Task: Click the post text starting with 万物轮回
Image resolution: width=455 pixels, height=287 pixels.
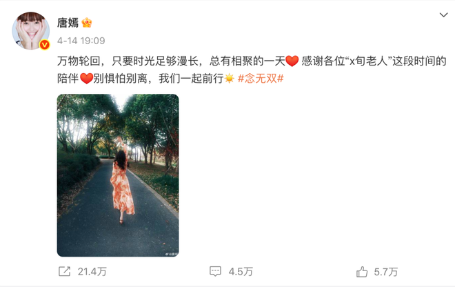Action: (x=252, y=70)
